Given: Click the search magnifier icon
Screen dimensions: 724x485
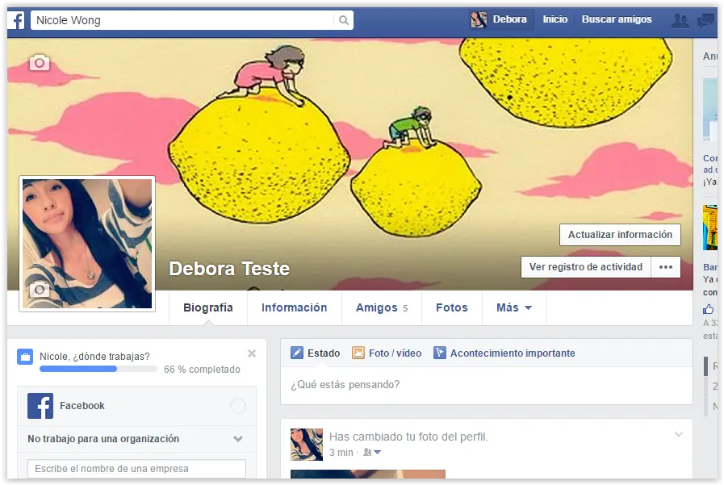Looking at the screenshot, I should (x=344, y=20).
